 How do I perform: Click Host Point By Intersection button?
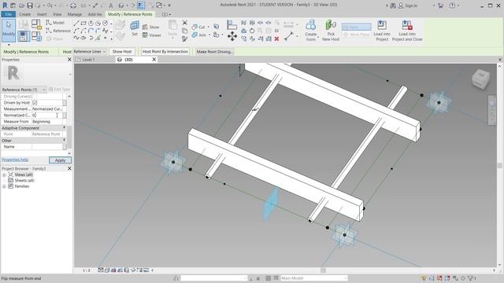point(165,51)
